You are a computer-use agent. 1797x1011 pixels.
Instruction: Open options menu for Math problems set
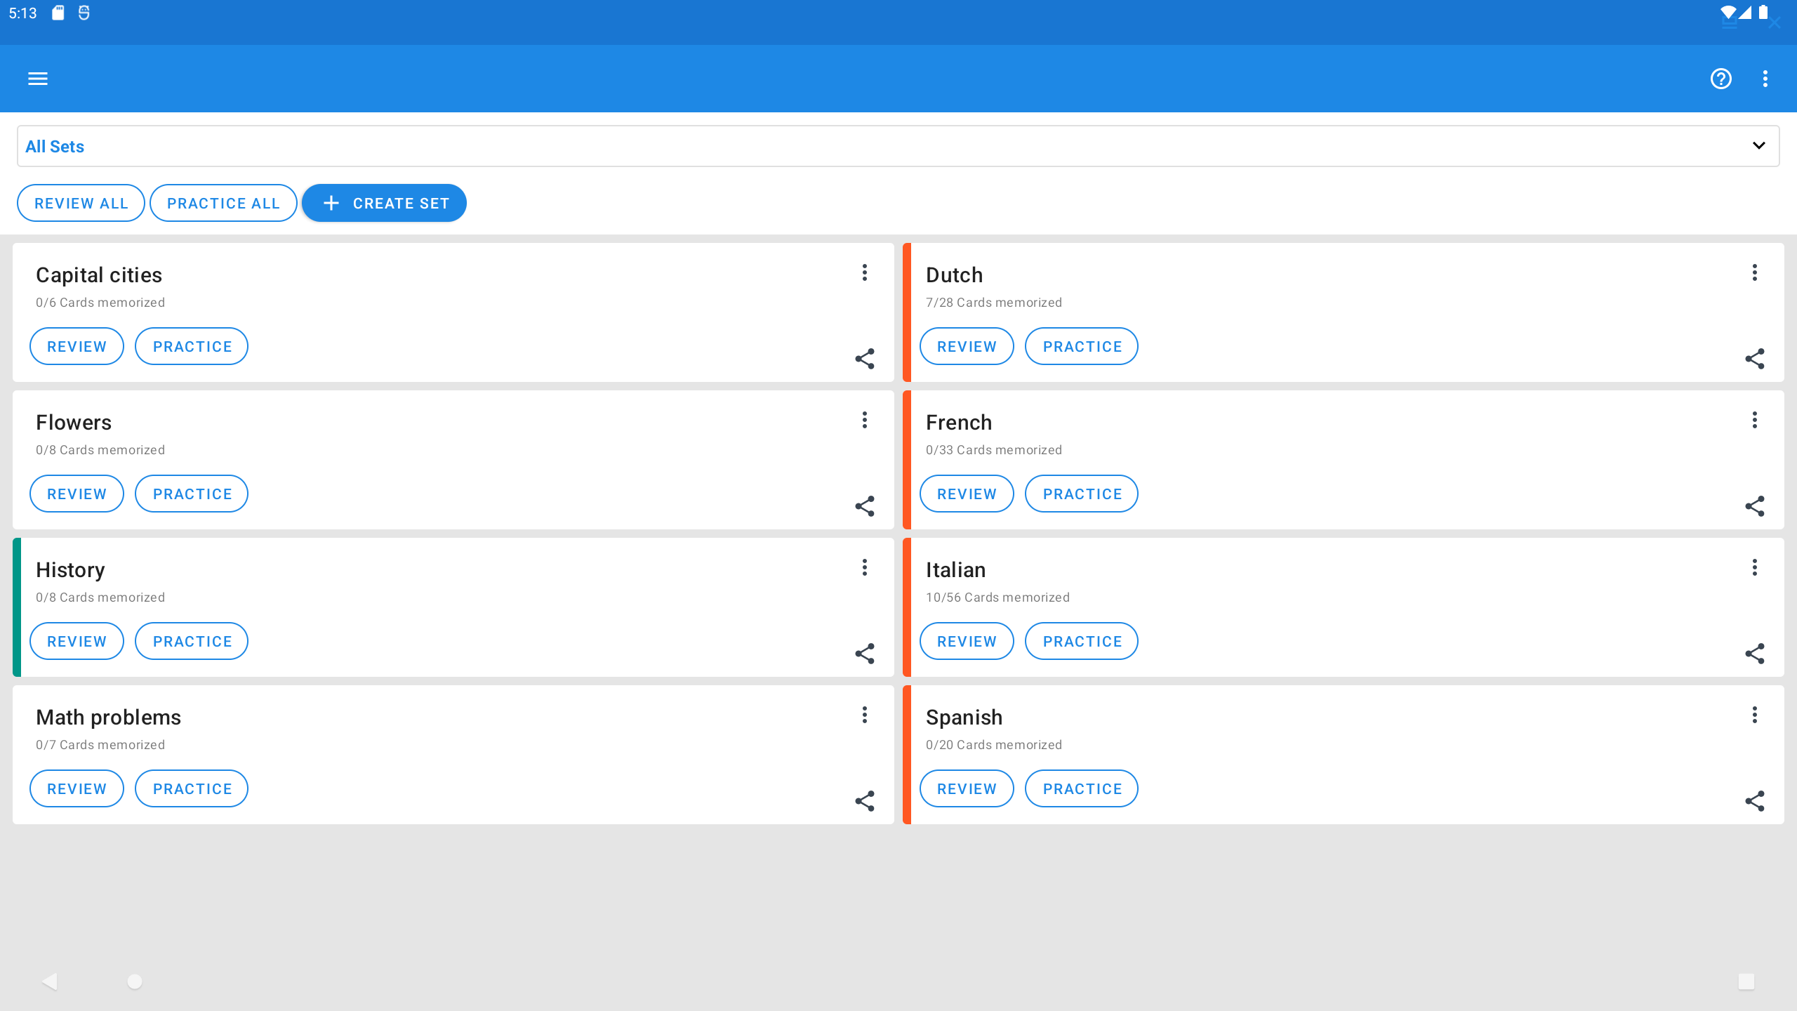865,715
